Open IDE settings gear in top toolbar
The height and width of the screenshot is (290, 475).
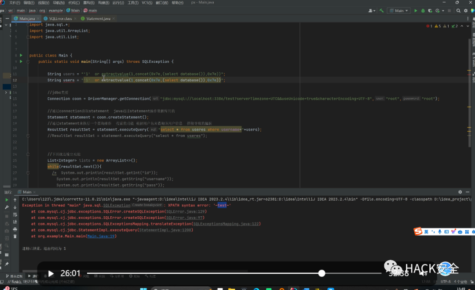click(x=466, y=11)
